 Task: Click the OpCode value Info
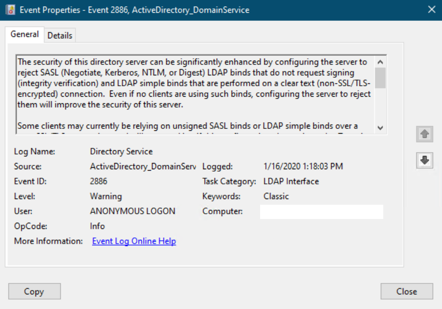click(97, 226)
